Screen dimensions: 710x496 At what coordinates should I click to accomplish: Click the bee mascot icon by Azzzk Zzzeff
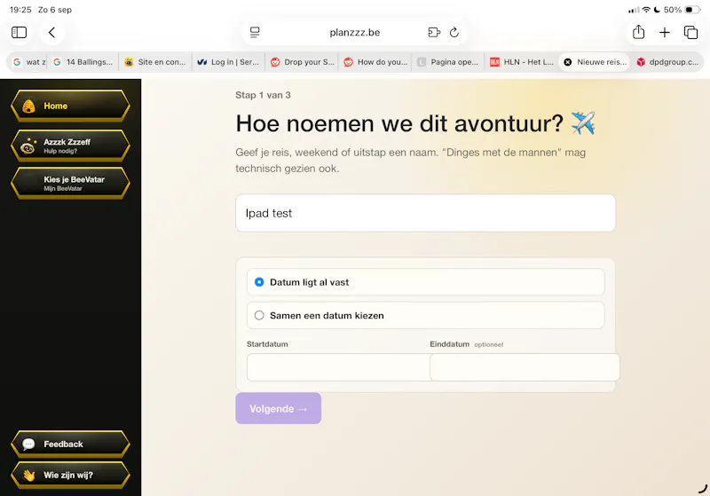pos(28,146)
